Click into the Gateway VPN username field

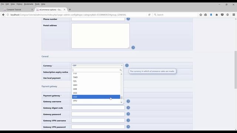click(x=98, y=120)
